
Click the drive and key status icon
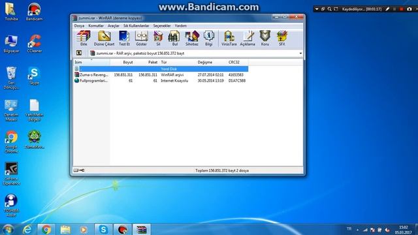click(79, 170)
